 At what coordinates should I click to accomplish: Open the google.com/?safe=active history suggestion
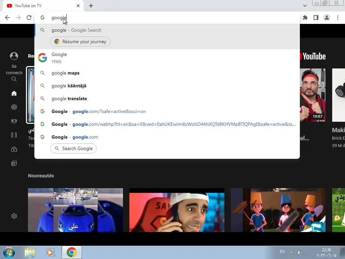coord(167,111)
